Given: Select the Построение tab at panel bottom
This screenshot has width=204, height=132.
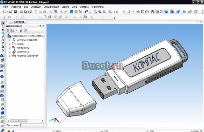Looking at the screenshot, I should pos(13,125).
